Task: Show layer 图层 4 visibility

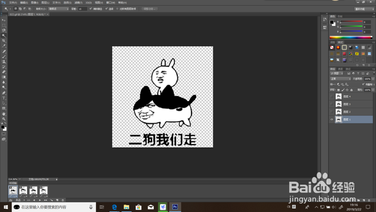Action: [x=332, y=96]
